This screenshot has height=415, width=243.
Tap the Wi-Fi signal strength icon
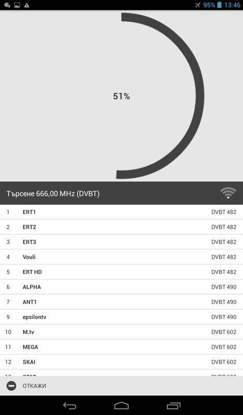click(x=228, y=193)
